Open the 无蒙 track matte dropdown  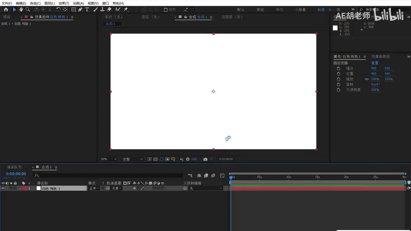(116, 188)
